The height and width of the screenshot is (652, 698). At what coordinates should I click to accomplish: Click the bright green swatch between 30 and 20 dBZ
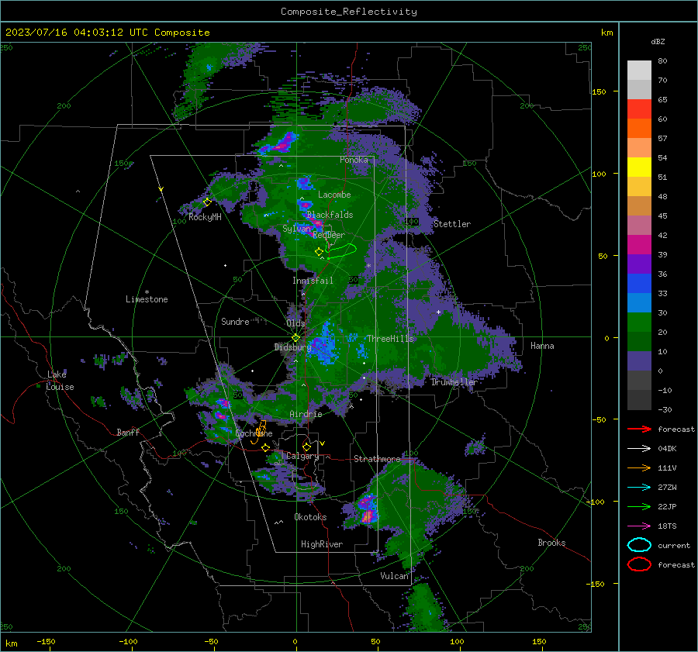pyautogui.click(x=639, y=323)
